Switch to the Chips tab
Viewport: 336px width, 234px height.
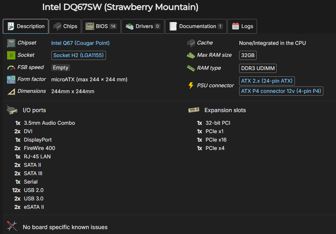pos(65,26)
